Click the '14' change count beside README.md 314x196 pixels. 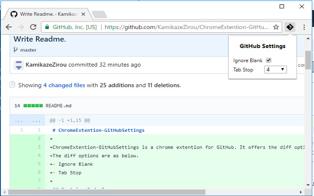point(17,106)
